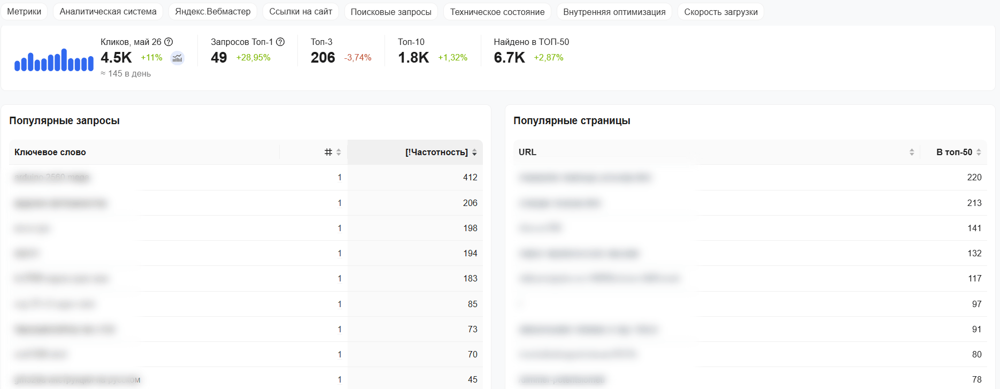Sort popular pages by URL column

point(912,152)
